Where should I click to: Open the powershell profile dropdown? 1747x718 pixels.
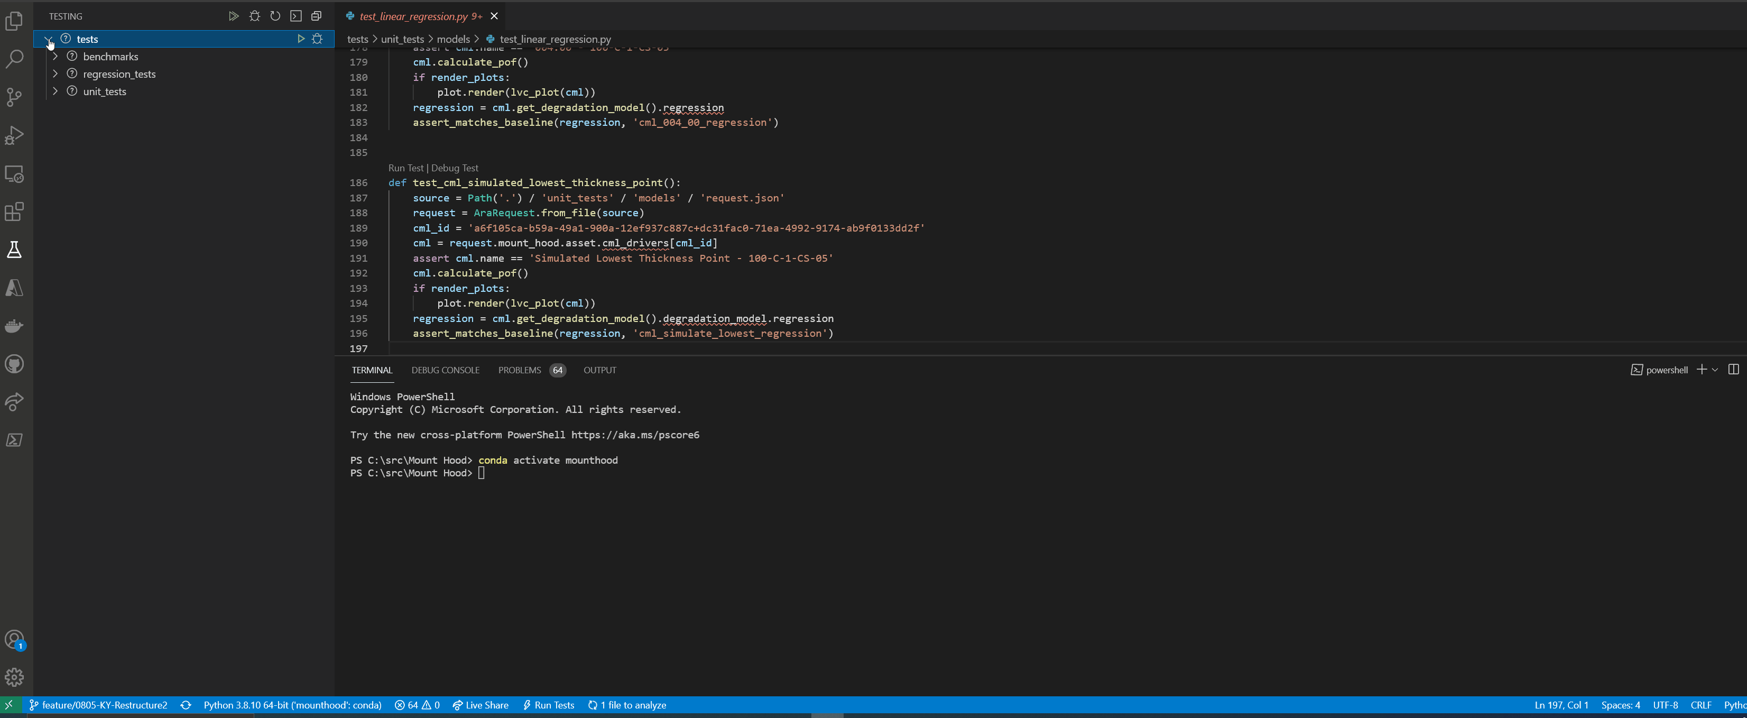point(1714,370)
